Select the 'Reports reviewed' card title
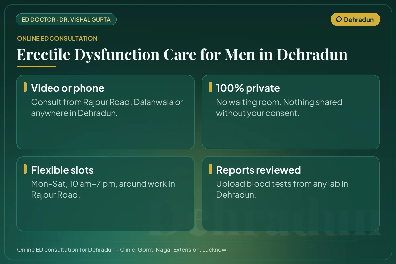396x264 pixels. pyautogui.click(x=258, y=170)
